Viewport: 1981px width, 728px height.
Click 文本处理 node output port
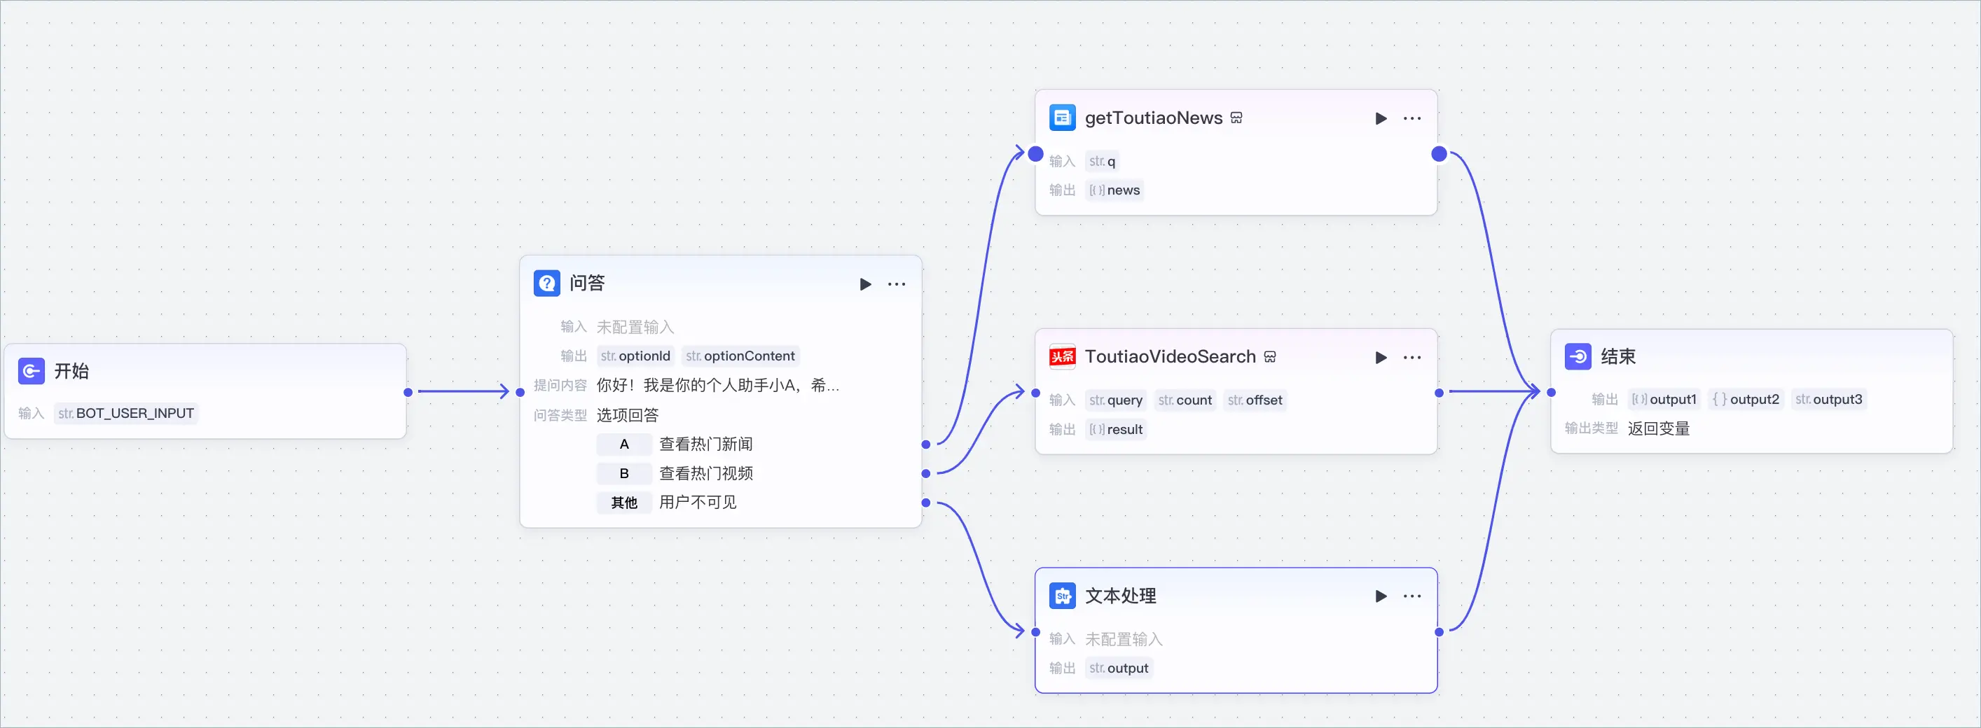(1439, 632)
